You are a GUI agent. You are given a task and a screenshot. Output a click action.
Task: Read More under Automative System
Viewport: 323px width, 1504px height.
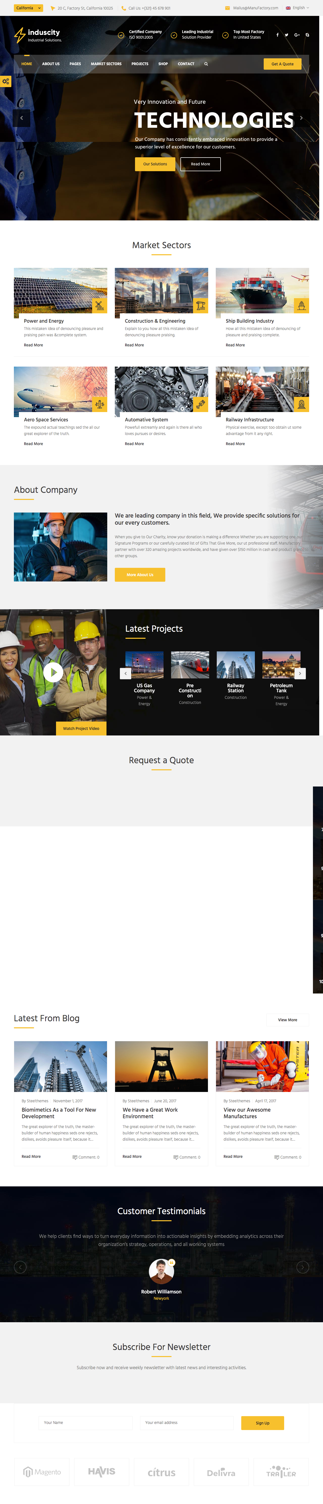pyautogui.click(x=134, y=444)
